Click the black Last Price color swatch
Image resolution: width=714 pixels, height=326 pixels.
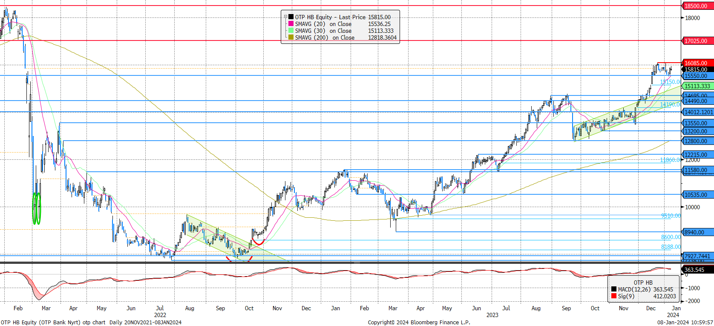[291, 17]
